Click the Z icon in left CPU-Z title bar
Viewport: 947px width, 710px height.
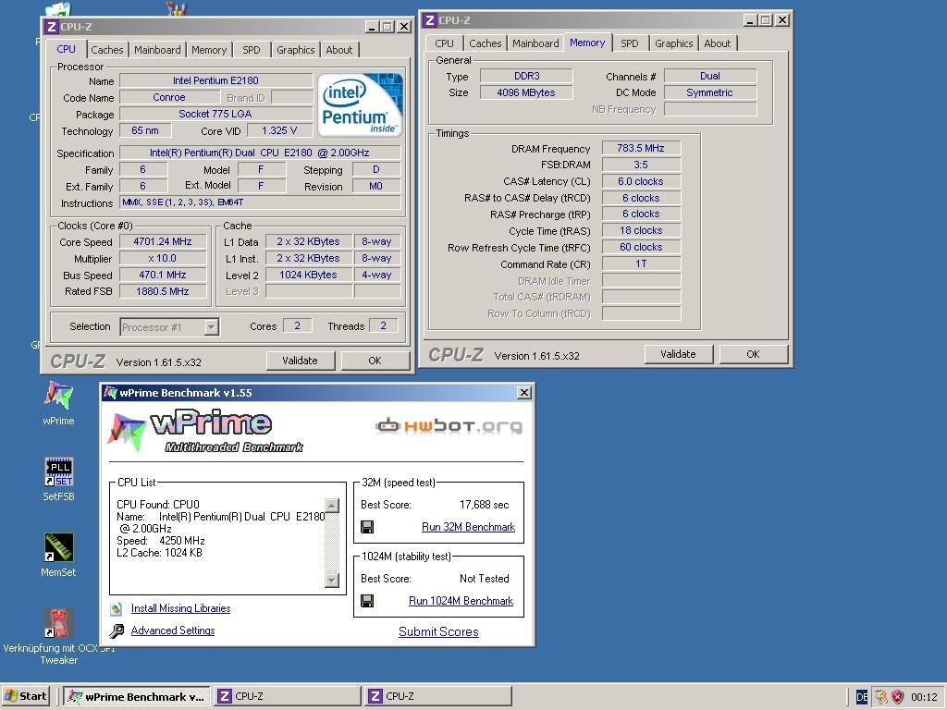52,27
